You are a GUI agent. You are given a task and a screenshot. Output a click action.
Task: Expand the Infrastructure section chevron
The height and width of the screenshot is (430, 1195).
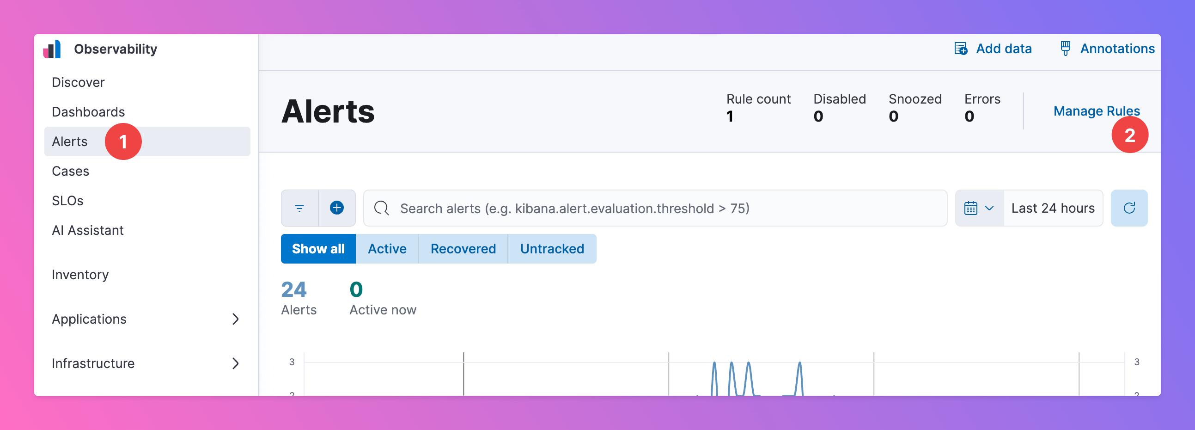click(236, 363)
